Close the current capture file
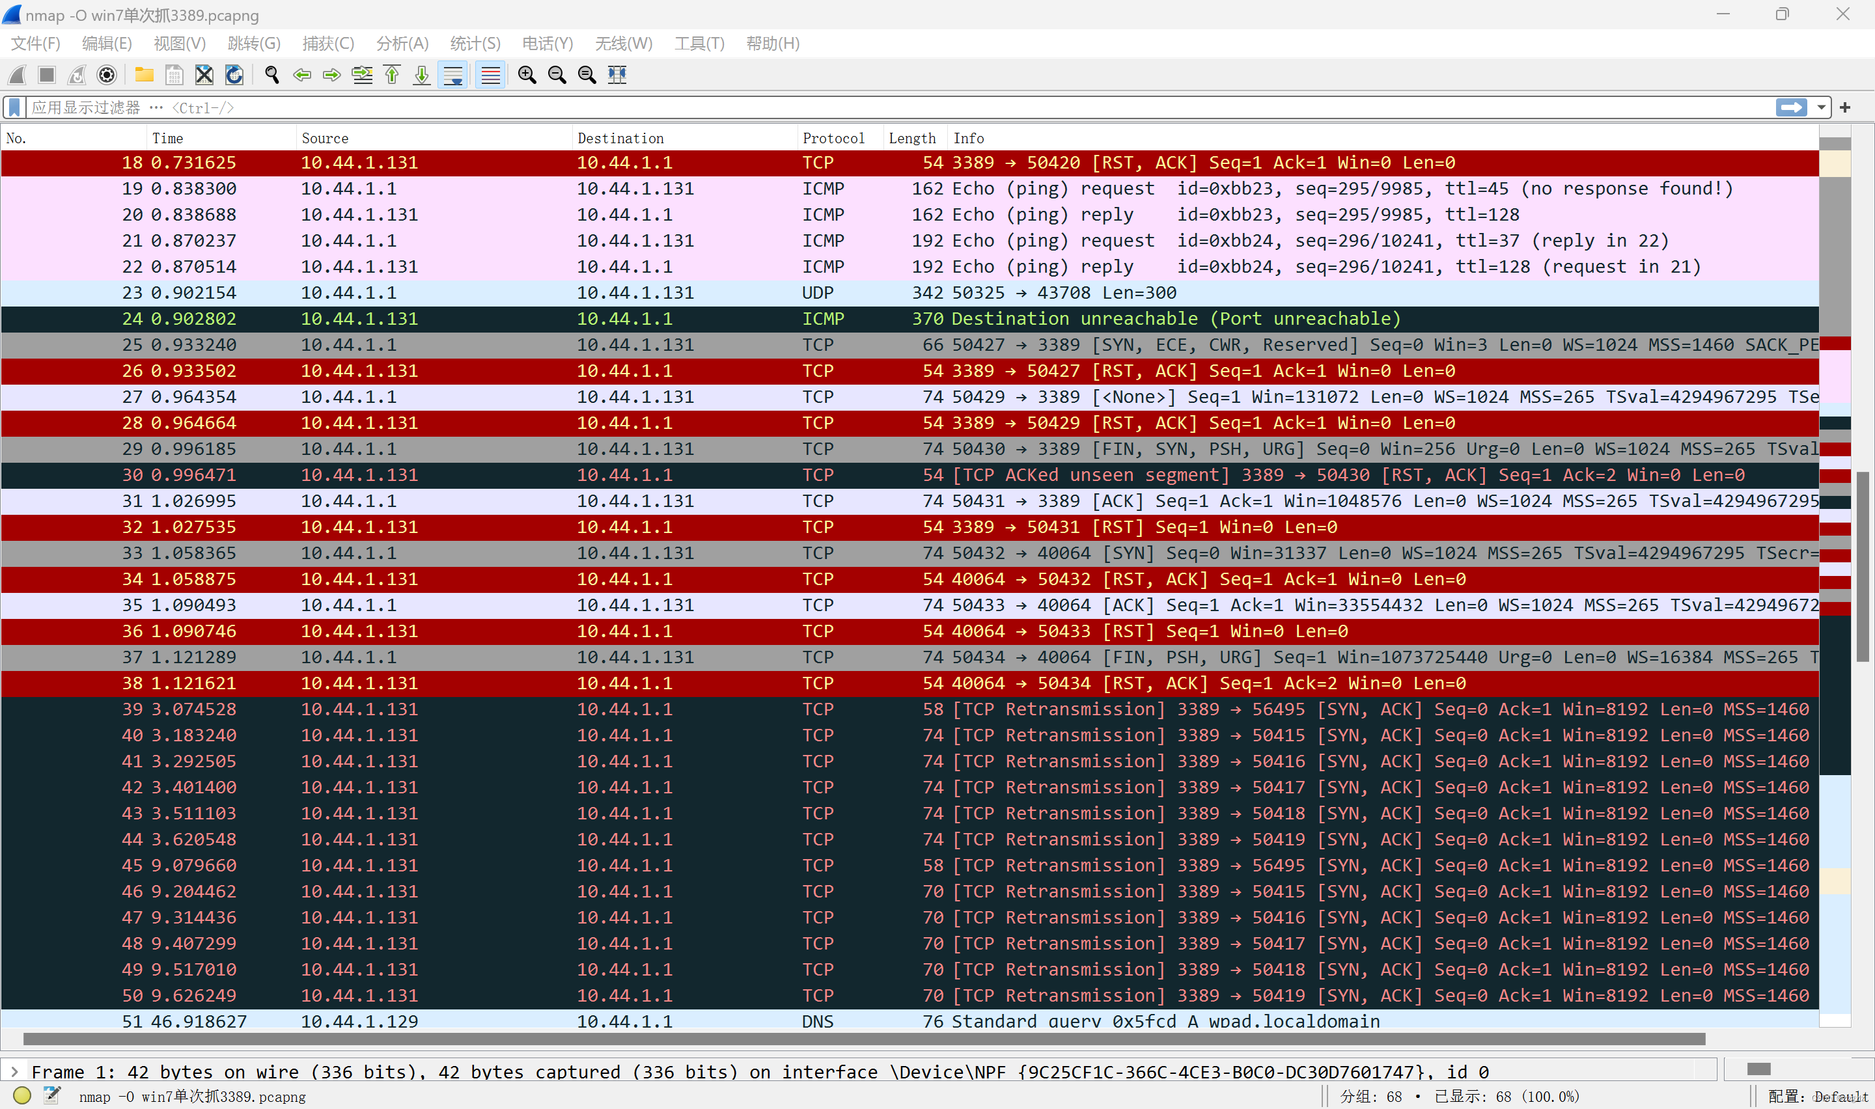 (204, 75)
